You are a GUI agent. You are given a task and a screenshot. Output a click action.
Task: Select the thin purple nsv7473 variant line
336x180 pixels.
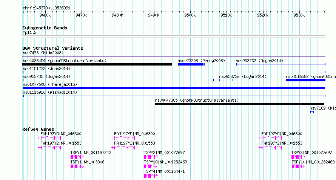click(174, 56)
